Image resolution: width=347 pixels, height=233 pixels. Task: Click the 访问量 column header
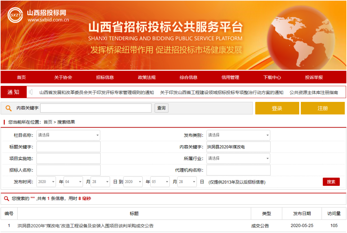tap(334, 213)
